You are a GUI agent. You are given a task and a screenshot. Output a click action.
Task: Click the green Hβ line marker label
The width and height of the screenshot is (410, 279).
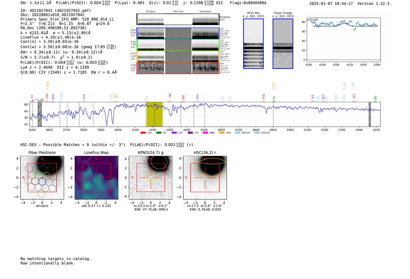(375, 99)
